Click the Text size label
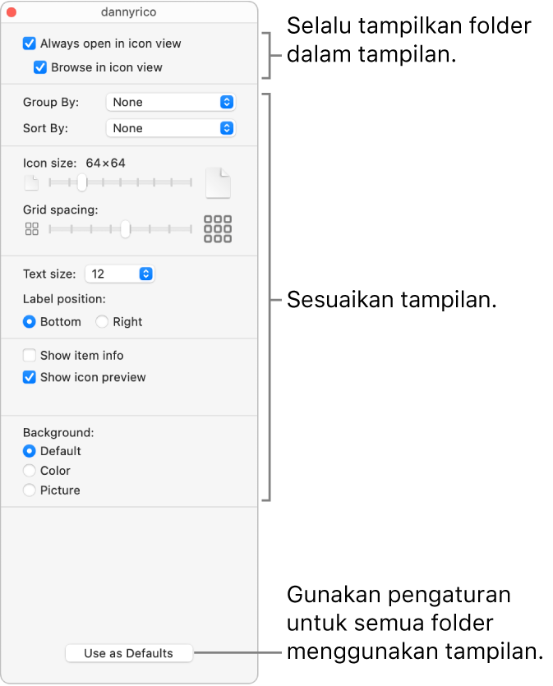 tap(49, 274)
